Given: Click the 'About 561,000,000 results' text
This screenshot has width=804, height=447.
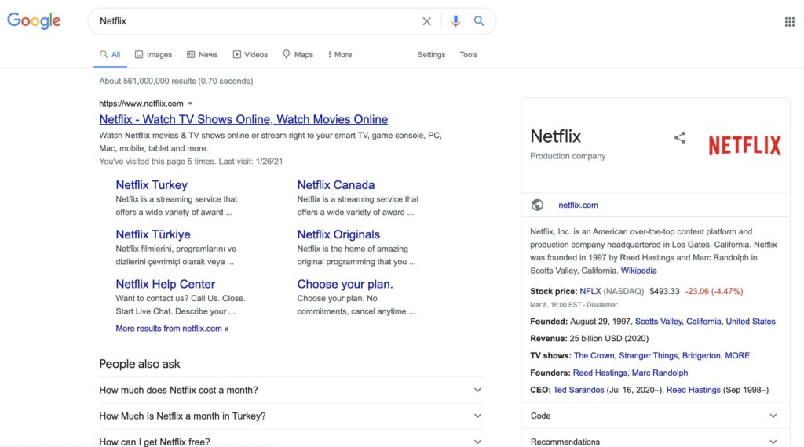Looking at the screenshot, I should pos(176,81).
